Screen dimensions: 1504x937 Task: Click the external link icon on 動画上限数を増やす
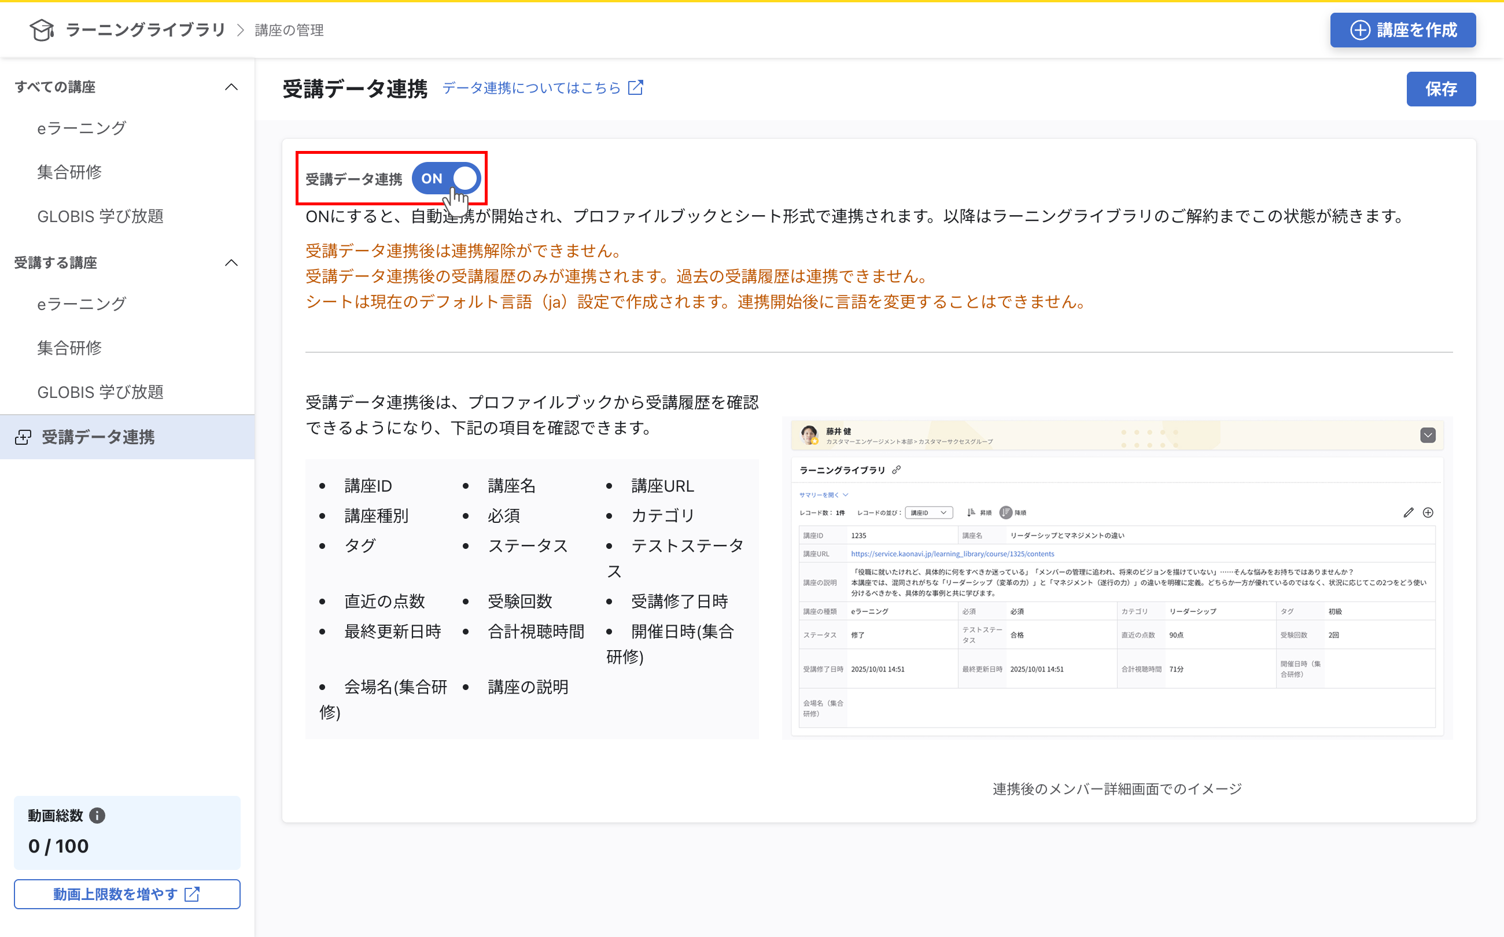pos(193,894)
